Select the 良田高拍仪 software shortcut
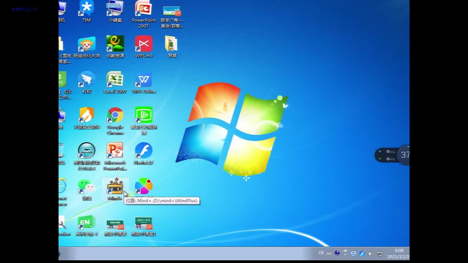This screenshot has height=263, width=468. tap(87, 157)
